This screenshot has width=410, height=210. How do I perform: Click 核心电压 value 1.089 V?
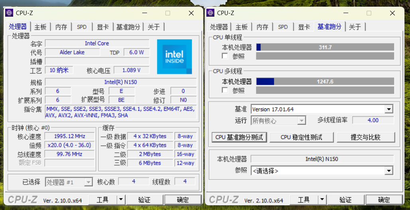pyautogui.click(x=131, y=70)
